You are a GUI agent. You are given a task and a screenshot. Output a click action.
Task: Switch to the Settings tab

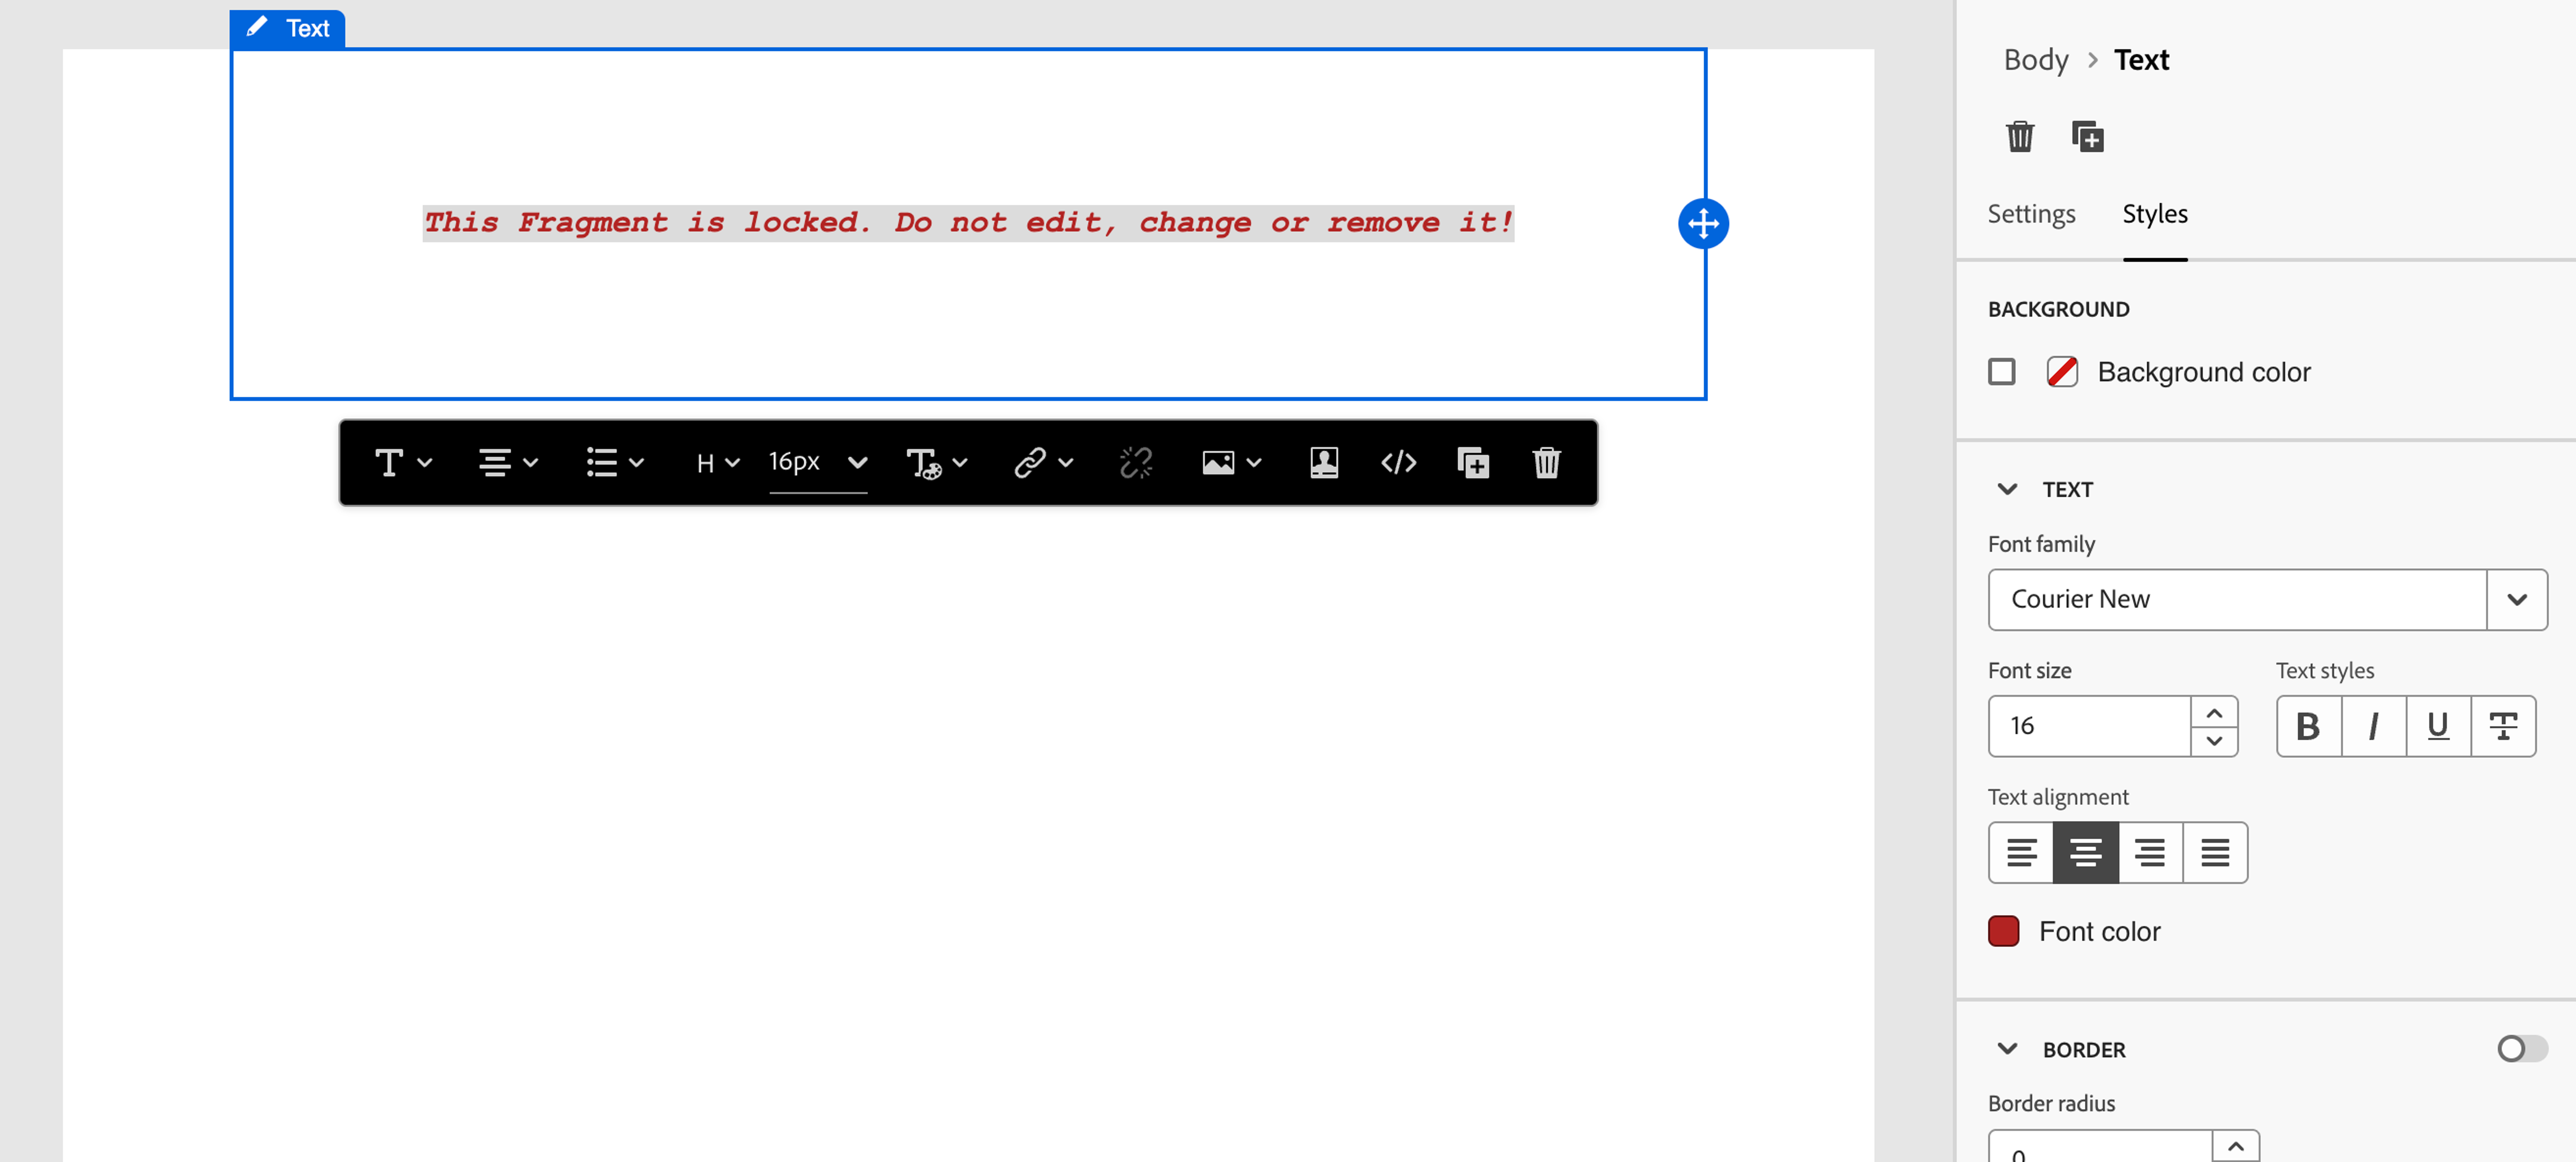pyautogui.click(x=2031, y=214)
